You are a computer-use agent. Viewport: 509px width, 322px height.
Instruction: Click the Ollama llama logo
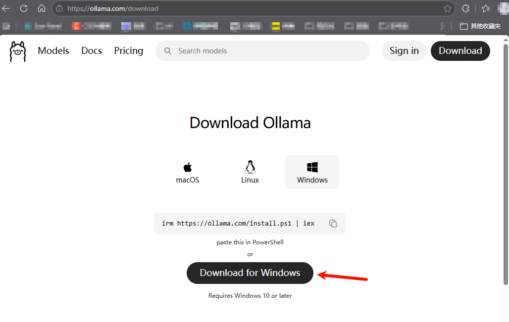point(17,51)
